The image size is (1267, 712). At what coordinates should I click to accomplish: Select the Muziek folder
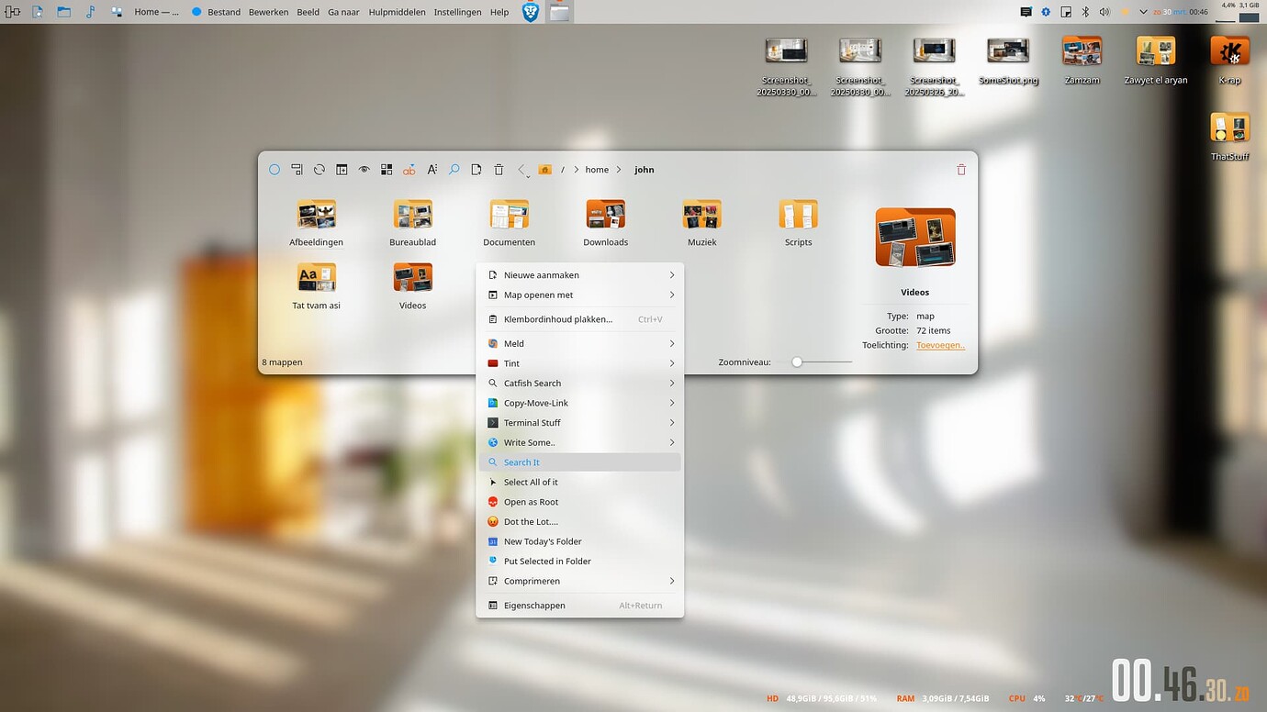[701, 224]
